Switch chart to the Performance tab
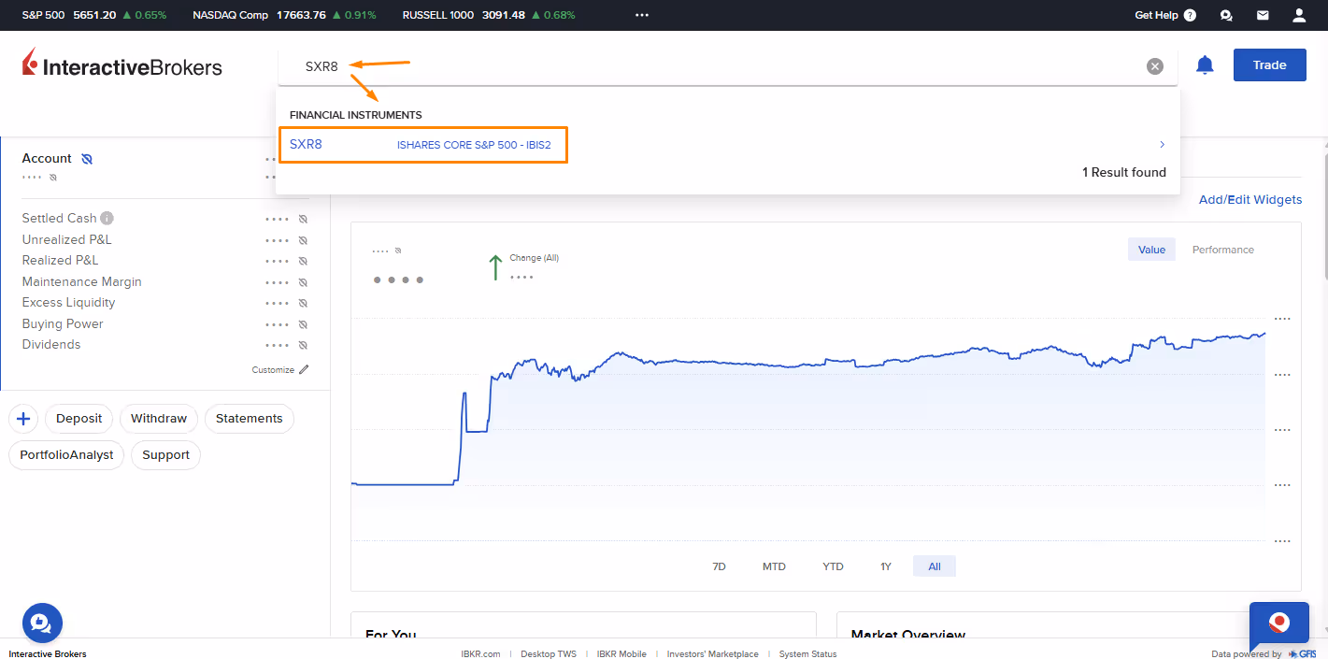The image size is (1328, 659). [1223, 250]
